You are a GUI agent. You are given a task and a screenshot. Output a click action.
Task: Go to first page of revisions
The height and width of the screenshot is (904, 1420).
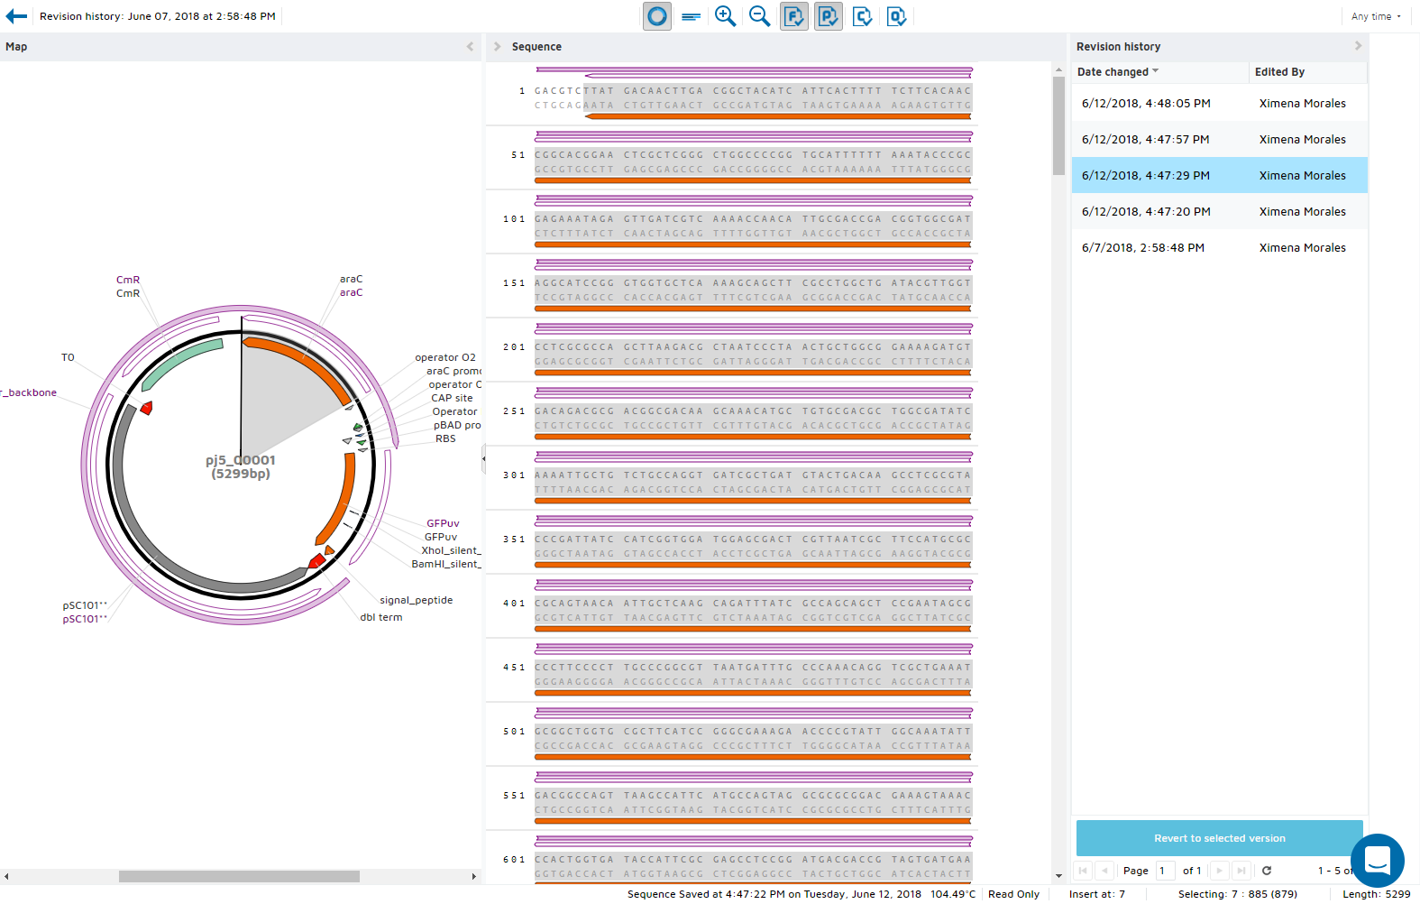1084,871
